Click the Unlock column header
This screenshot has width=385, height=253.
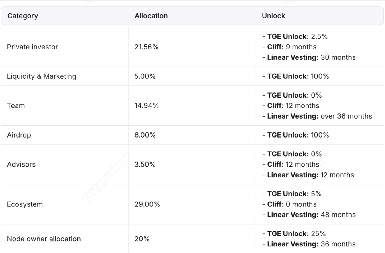273,16
